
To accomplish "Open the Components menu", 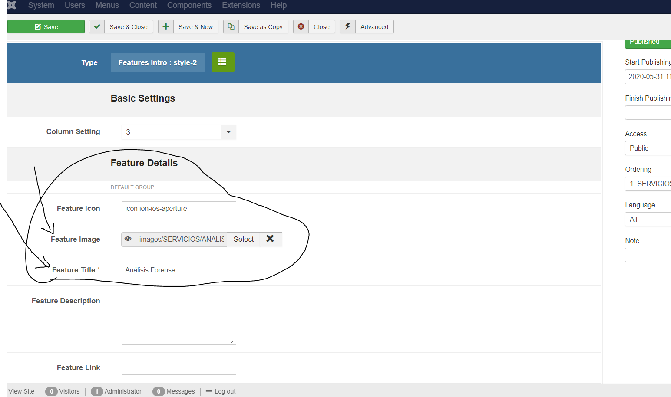I will [189, 5].
